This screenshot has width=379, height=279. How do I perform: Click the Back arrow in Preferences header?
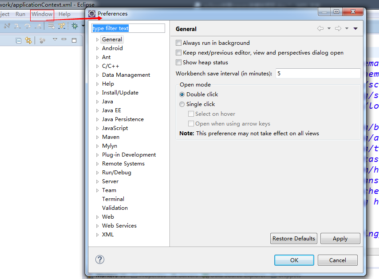[320, 28]
